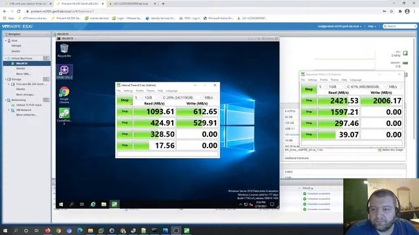Collapse the Virtual Machines tree node

pyautogui.click(x=6, y=58)
